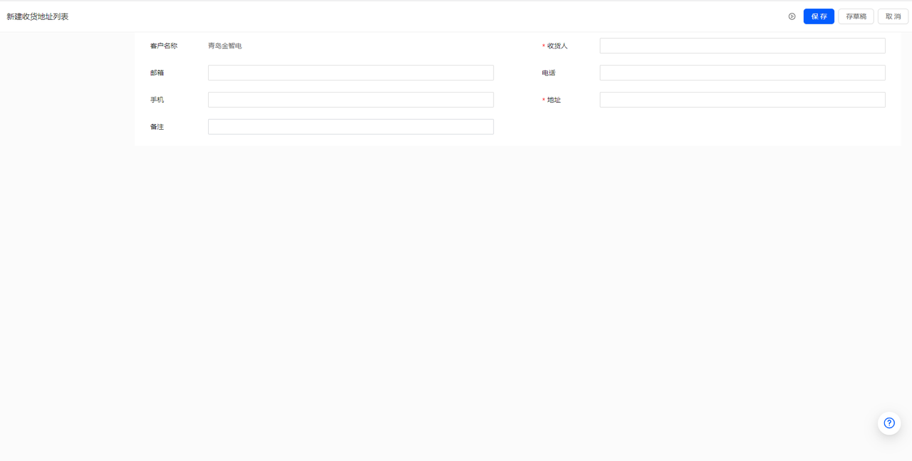
Task: Click the 存草稿 save draft button
Action: 856,16
